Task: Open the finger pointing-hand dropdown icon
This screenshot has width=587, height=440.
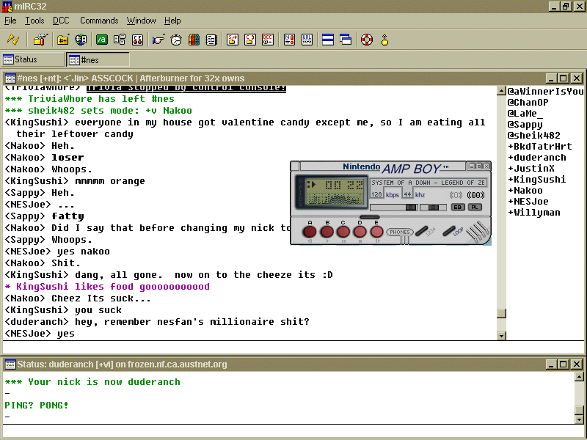Action: coord(158,40)
